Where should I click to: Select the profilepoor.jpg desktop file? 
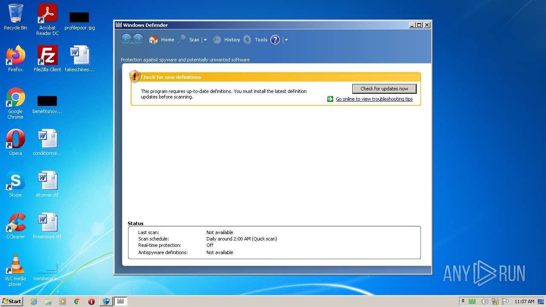(x=79, y=20)
